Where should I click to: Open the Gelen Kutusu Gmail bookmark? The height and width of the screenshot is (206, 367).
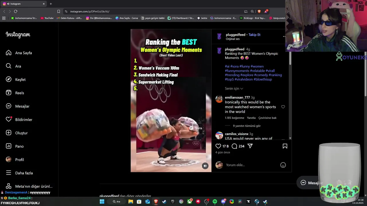pos(69,18)
